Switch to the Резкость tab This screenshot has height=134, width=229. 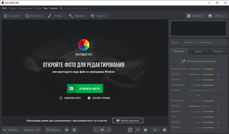pyautogui.click(x=218, y=51)
